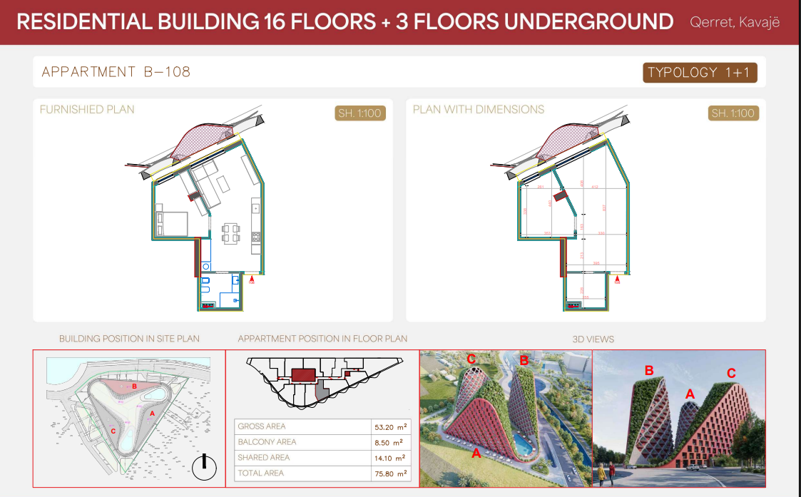The height and width of the screenshot is (497, 801).
Task: Click the TYPOLOGY 1+1 badge
Action: [x=699, y=73]
